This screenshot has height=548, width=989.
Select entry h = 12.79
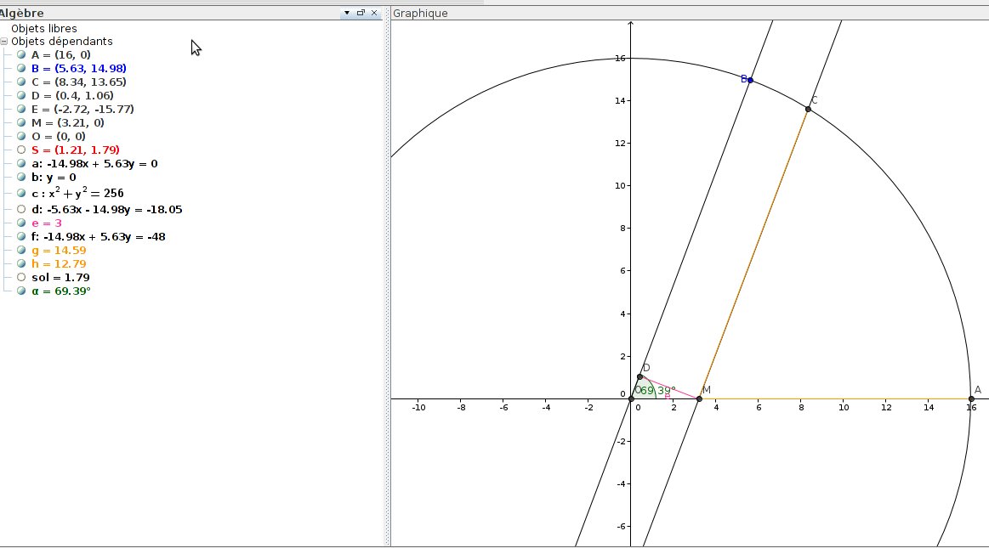tap(59, 264)
